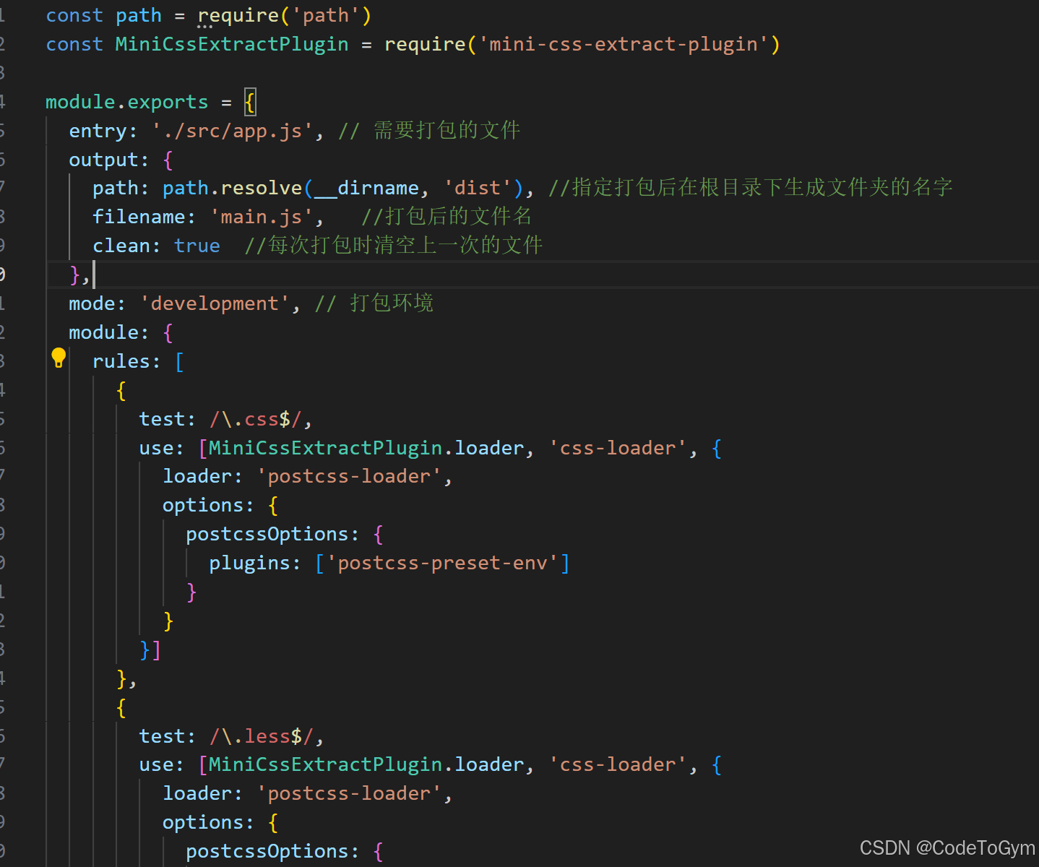
Task: Click 'postcss-preset-env' plugin string
Action: pos(442,563)
